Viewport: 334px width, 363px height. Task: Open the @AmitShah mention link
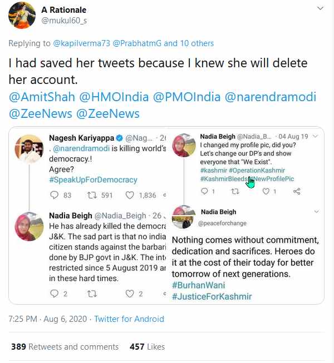pos(42,97)
